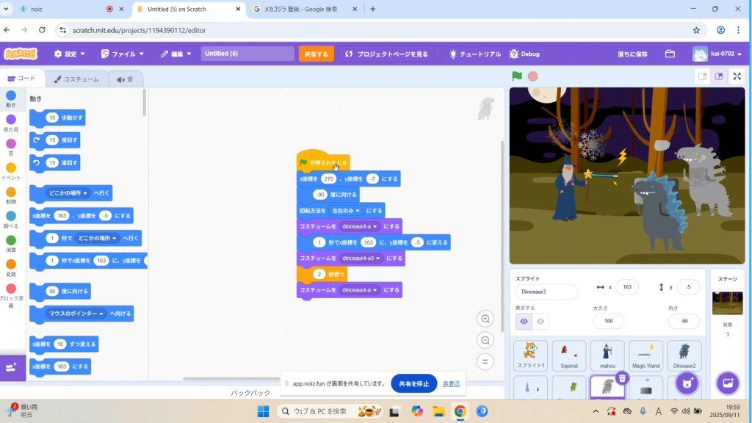Click 直ちに保存 save now
The image size is (752, 423).
(632, 54)
